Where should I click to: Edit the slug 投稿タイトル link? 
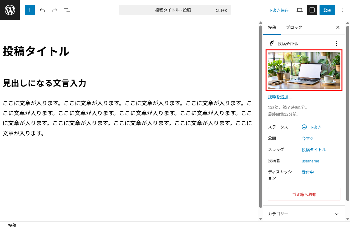point(314,150)
